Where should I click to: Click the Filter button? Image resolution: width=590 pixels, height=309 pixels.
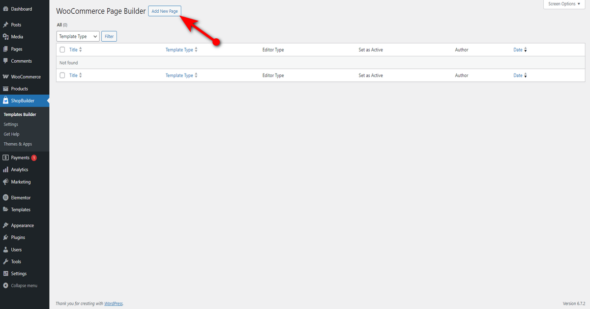click(109, 36)
